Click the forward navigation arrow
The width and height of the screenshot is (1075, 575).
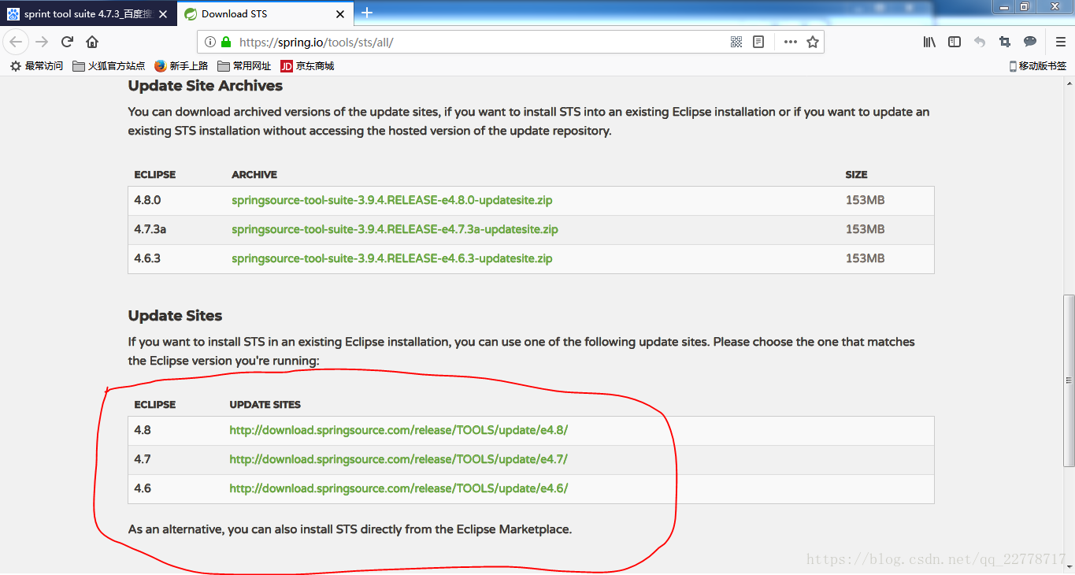(x=42, y=42)
